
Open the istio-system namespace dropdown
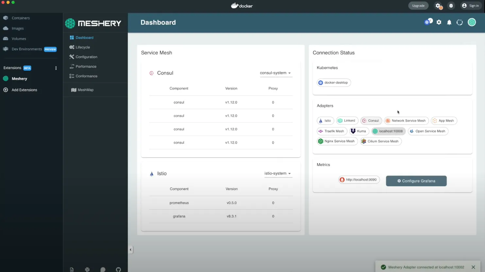pyautogui.click(x=278, y=173)
